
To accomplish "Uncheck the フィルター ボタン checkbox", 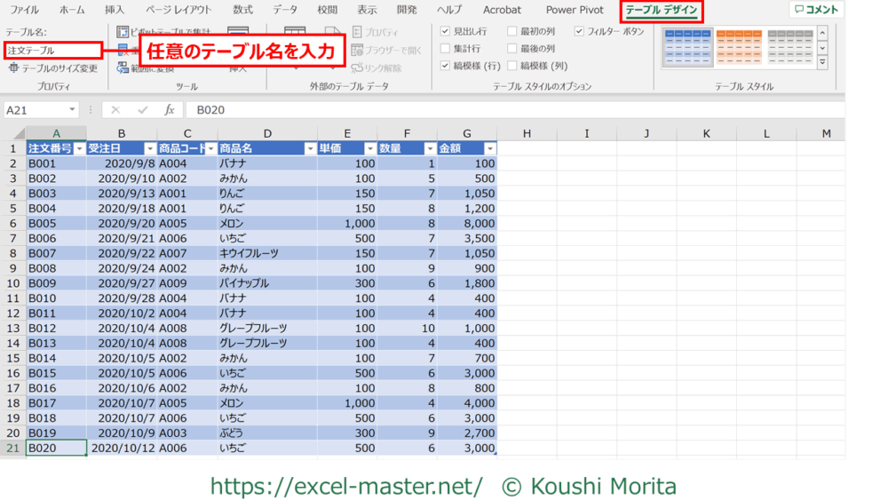I will 579,31.
